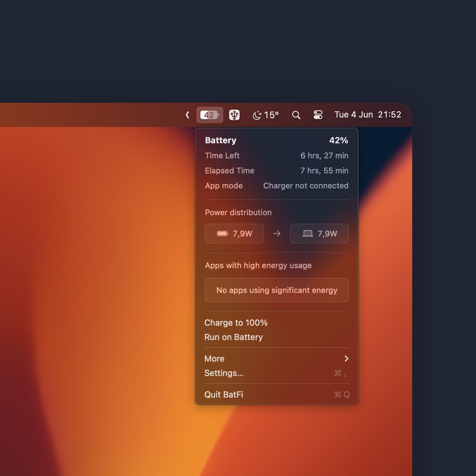The image size is (476, 476).
Task: Enable Run on Battery mode
Action: click(234, 337)
